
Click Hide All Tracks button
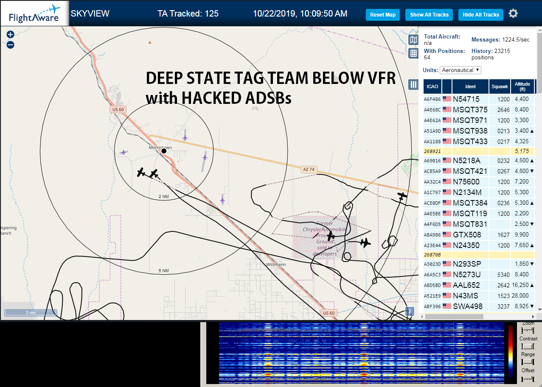[x=481, y=15]
